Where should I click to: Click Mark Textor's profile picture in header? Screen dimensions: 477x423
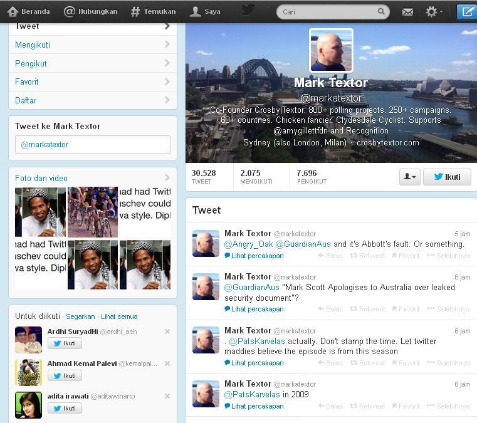click(x=331, y=51)
